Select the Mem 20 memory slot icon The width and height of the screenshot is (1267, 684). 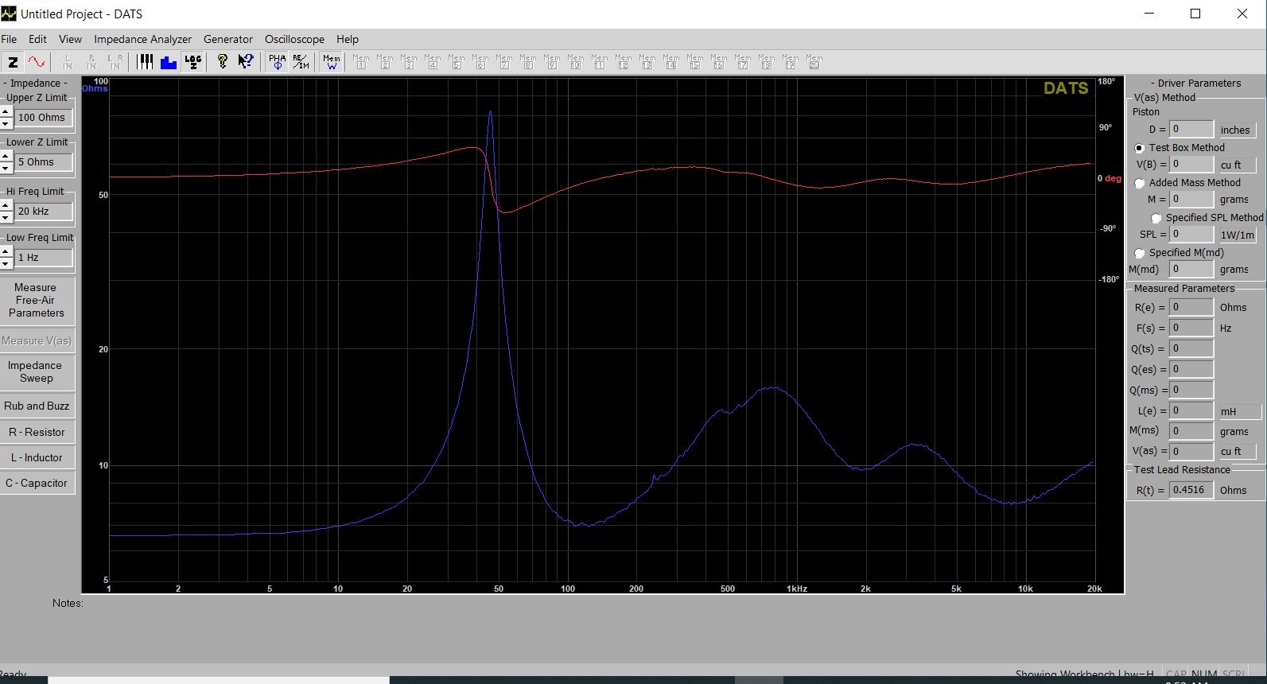814,62
